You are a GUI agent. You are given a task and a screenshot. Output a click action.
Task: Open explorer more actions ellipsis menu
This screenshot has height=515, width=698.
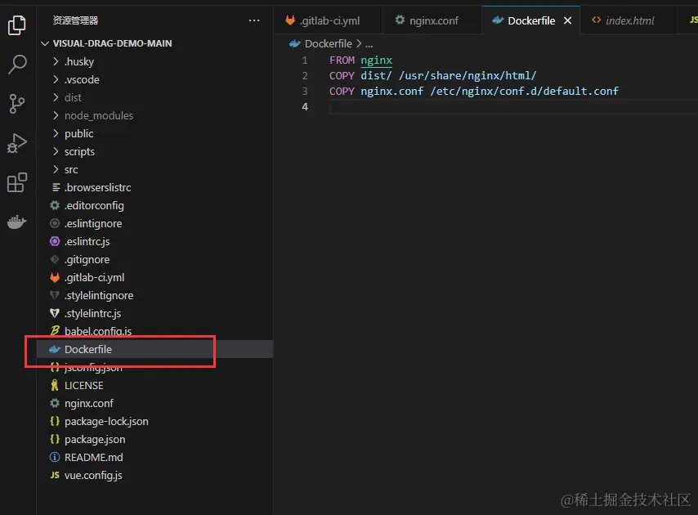coord(253,20)
